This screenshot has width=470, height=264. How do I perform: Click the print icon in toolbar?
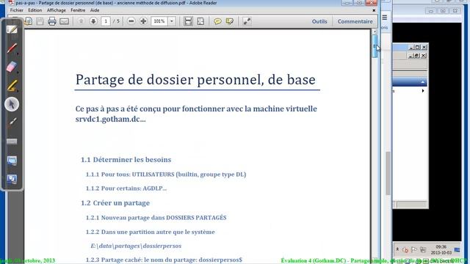(52, 21)
